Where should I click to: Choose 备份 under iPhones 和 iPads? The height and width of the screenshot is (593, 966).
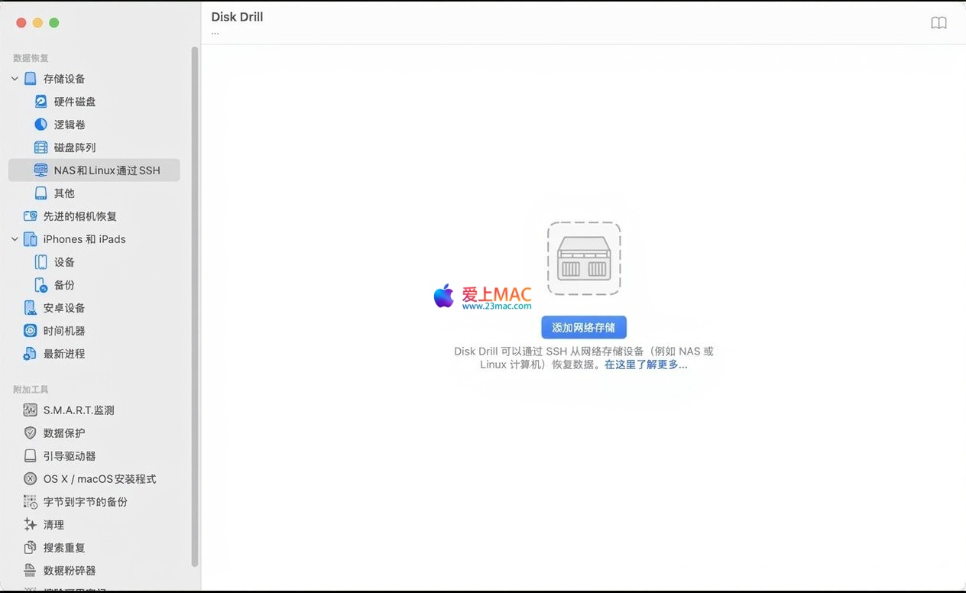[64, 285]
